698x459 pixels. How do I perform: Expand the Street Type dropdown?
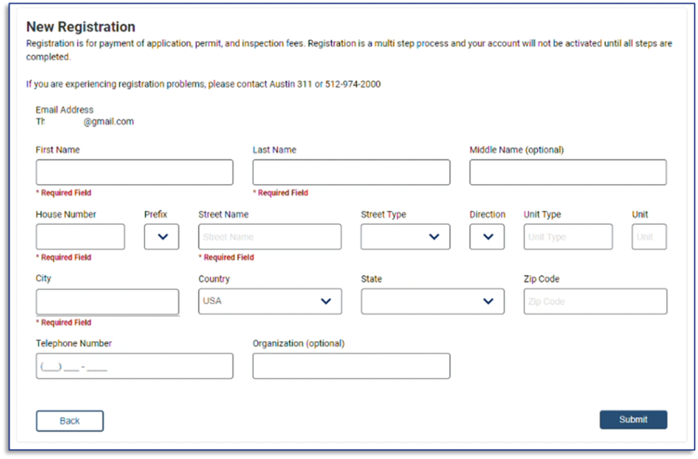[406, 237]
